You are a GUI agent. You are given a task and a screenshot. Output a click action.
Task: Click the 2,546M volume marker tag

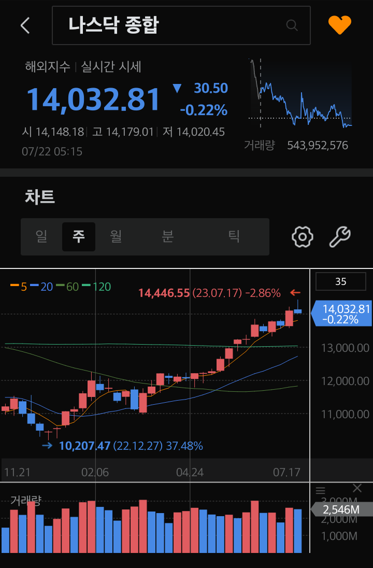point(341,509)
